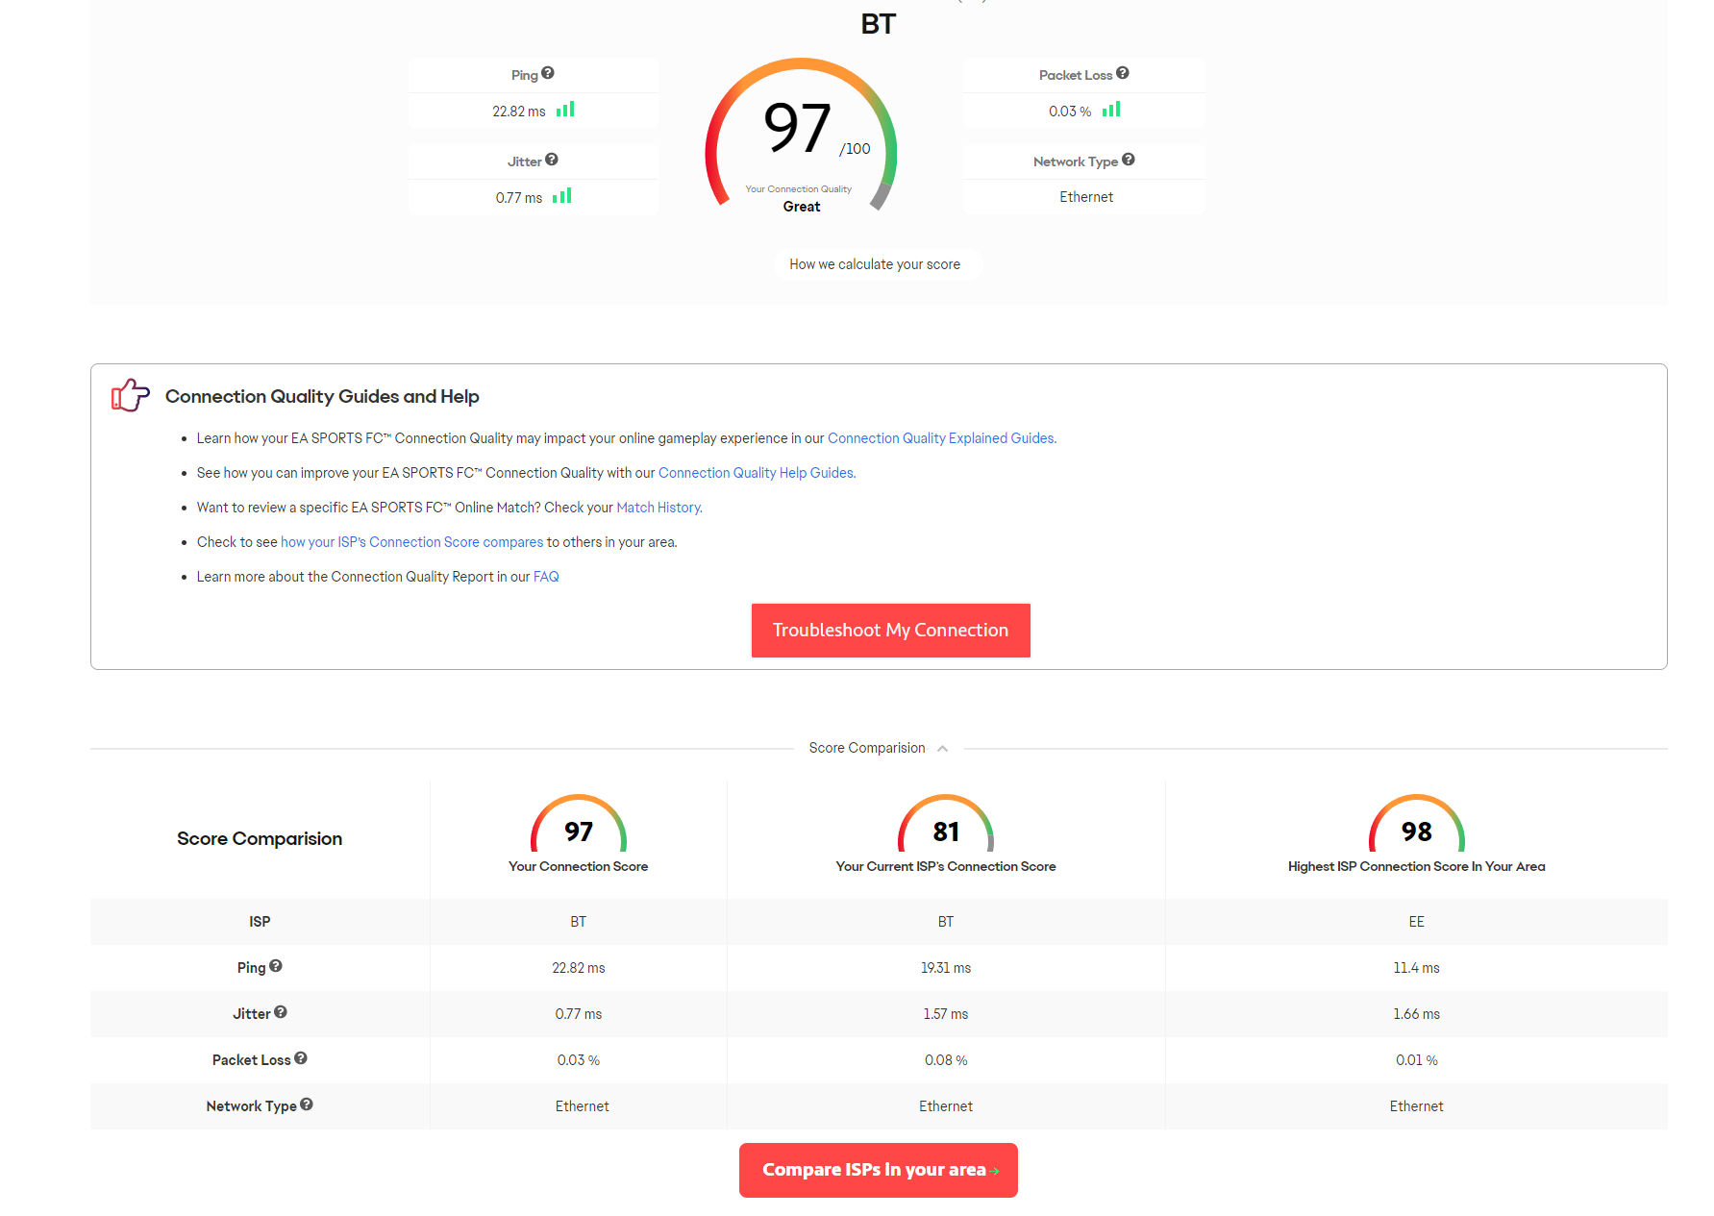Open the Connection Quality Explained Guides link
Image resolution: width=1714 pixels, height=1216 pixels.
pyautogui.click(x=941, y=438)
